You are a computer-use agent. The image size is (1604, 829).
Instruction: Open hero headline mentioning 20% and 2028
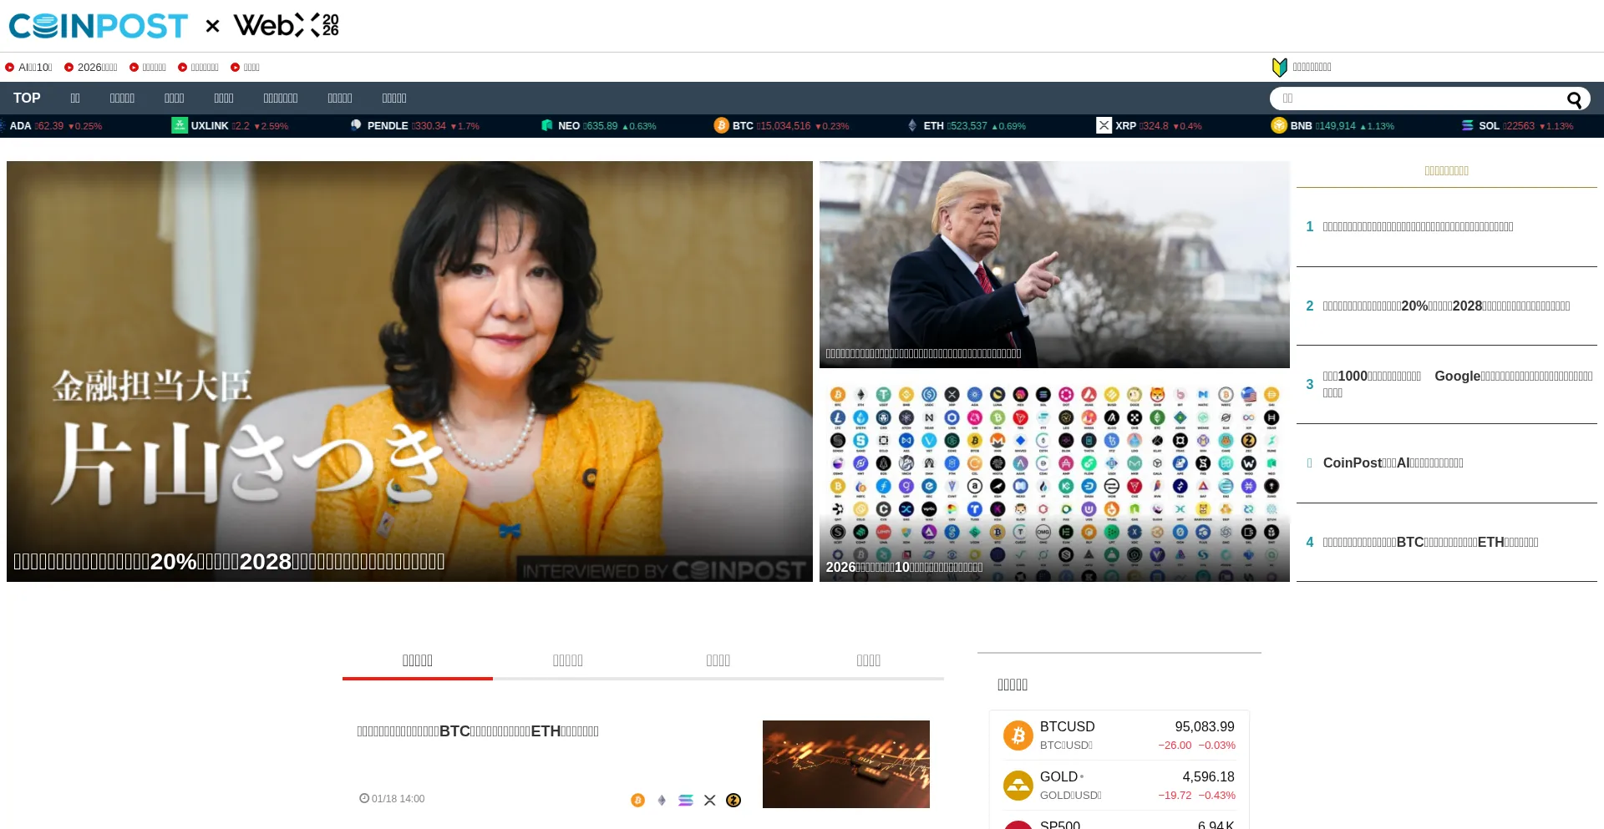[x=229, y=562]
